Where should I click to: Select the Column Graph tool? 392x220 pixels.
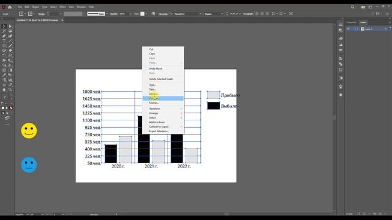coord(10,80)
